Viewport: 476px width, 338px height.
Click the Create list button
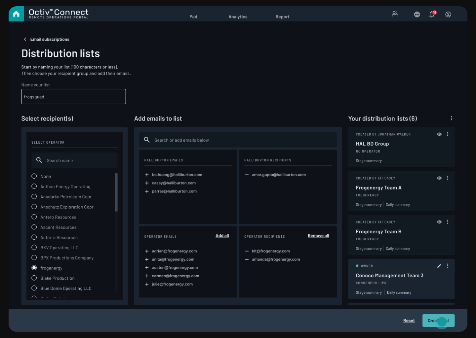[x=438, y=321]
